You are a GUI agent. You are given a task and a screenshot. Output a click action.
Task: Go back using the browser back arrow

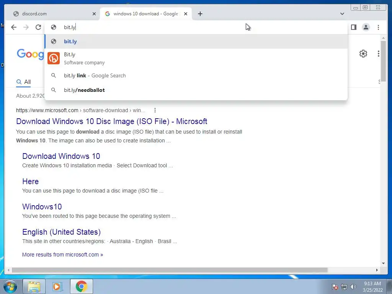[14, 27]
